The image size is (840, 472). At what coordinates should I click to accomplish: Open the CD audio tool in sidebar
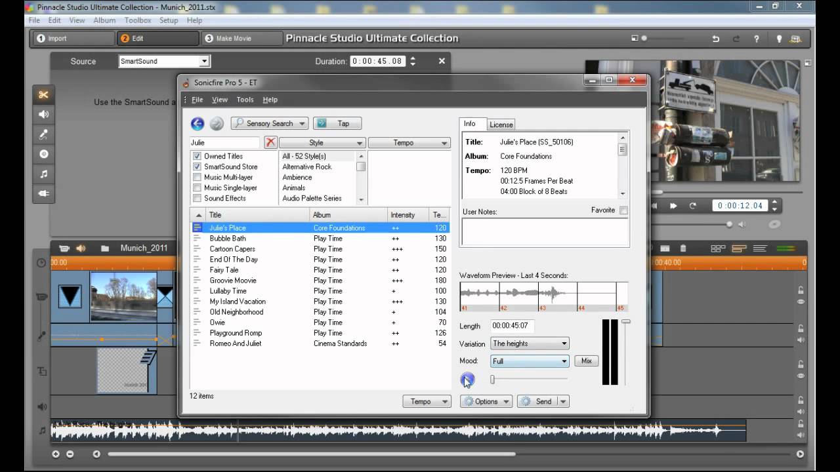43,154
